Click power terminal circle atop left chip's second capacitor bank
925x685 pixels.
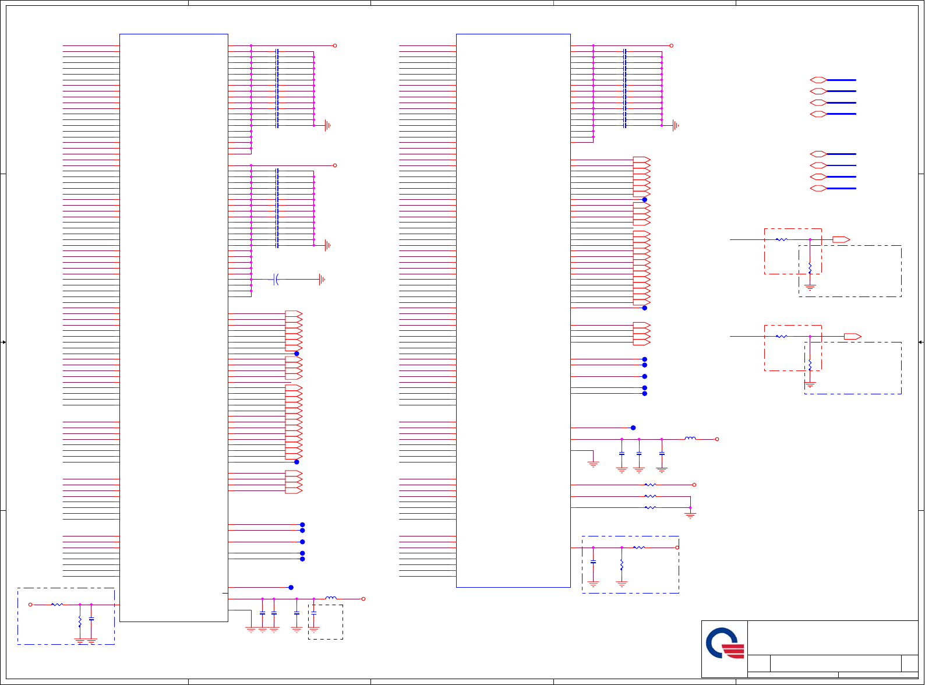tap(335, 165)
